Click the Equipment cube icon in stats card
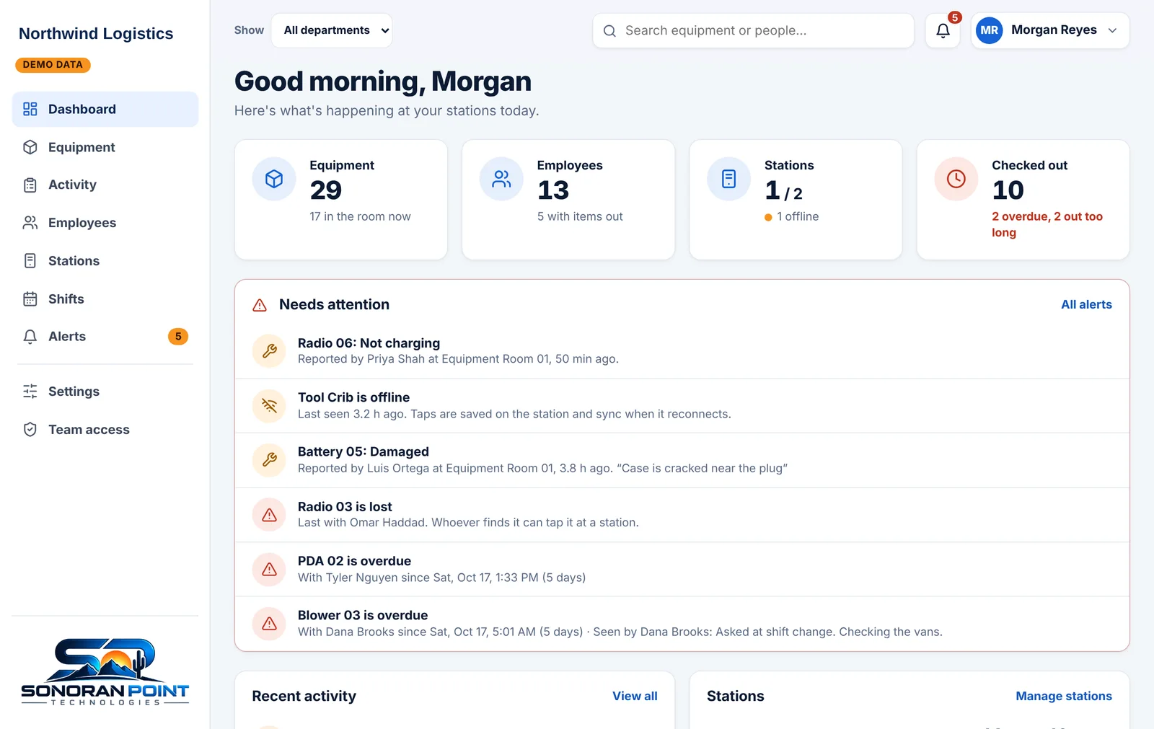The width and height of the screenshot is (1154, 729). pos(274,179)
